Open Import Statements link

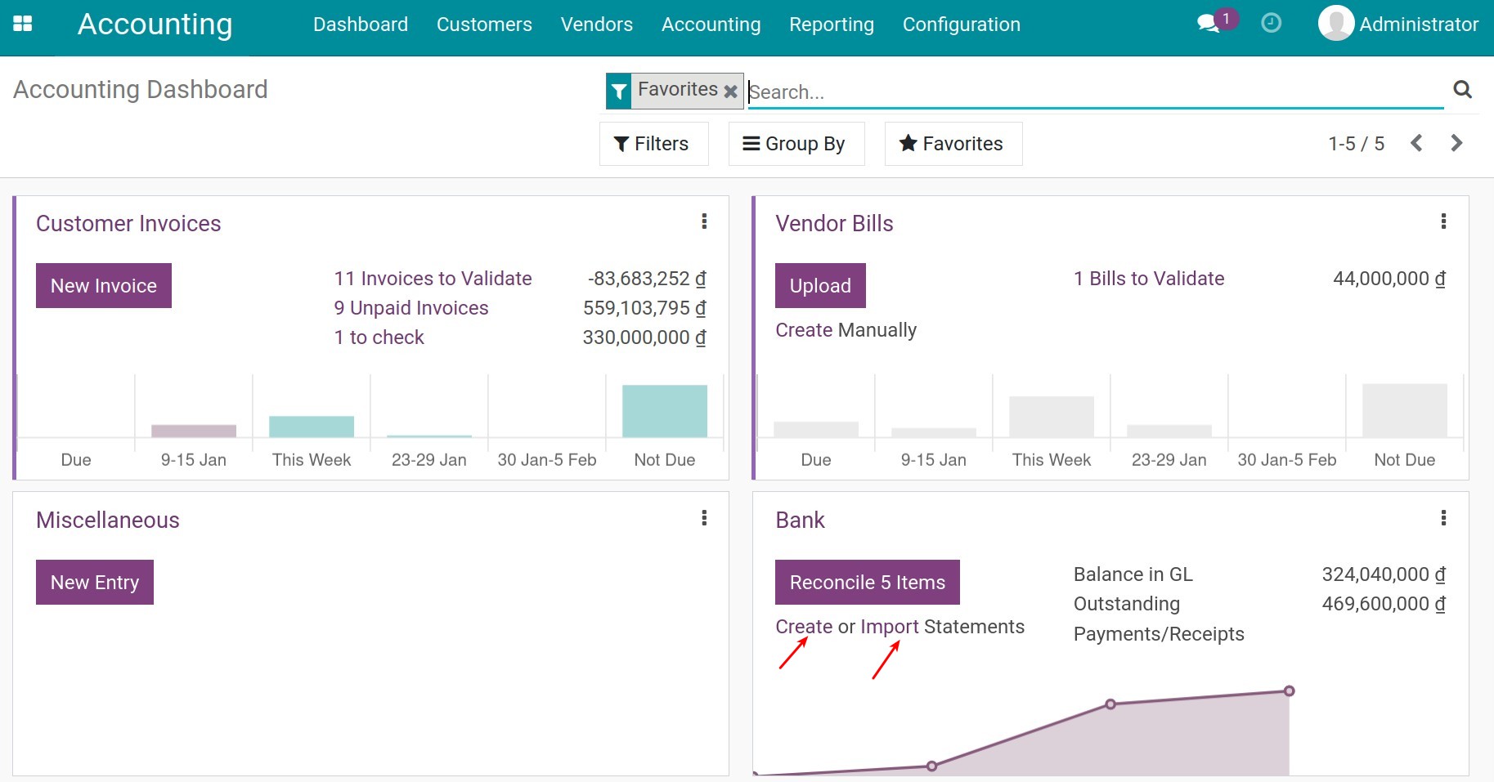tap(891, 626)
